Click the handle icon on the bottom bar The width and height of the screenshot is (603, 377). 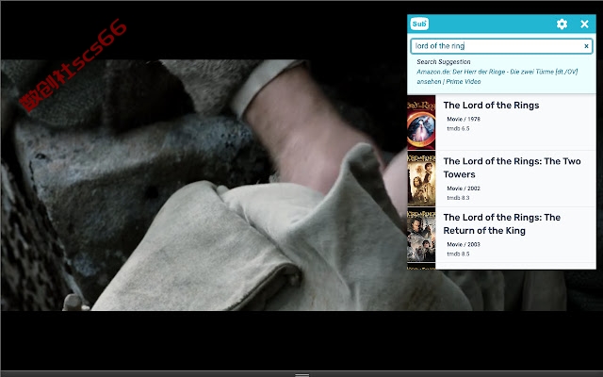[x=301, y=374]
